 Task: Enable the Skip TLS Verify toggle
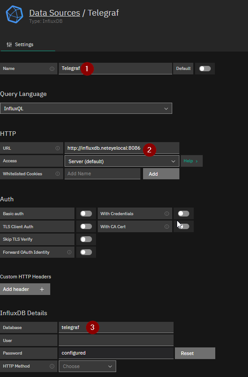point(86,239)
